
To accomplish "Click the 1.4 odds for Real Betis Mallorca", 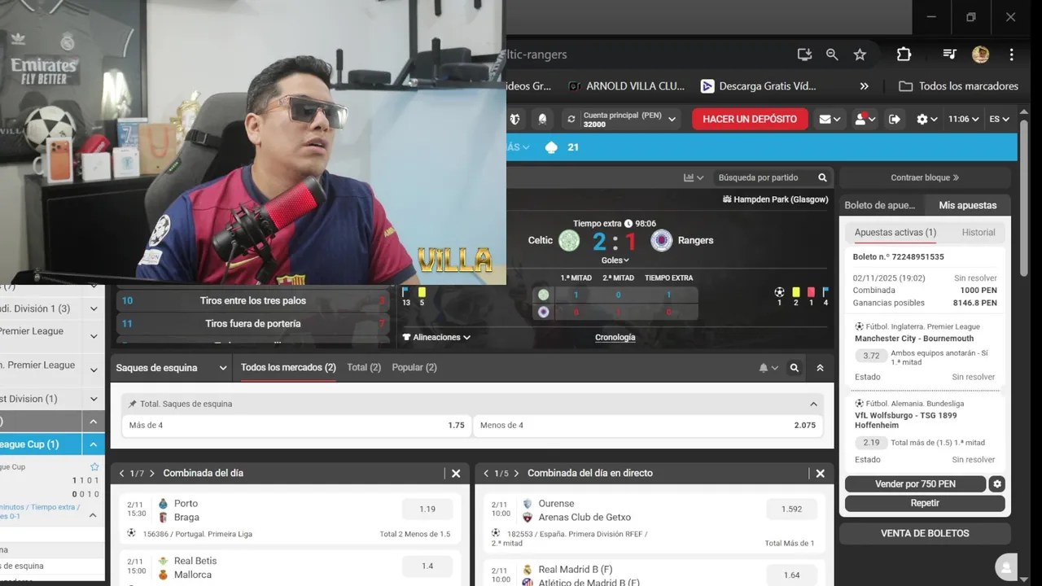I will [x=427, y=566].
